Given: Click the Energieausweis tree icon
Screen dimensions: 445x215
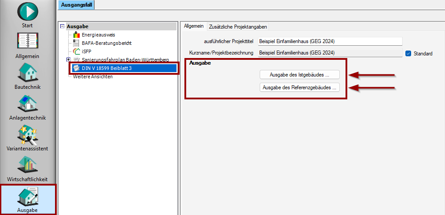Looking at the screenshot, I should point(77,35).
